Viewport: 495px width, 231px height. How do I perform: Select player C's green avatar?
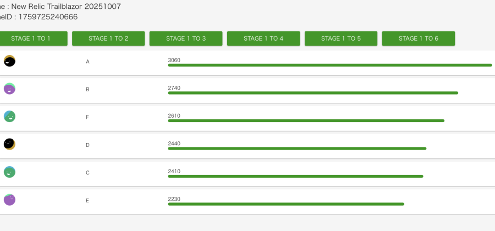(x=9, y=172)
